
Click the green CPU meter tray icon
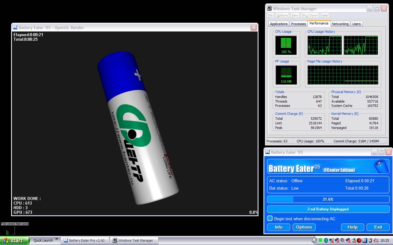click(x=321, y=240)
